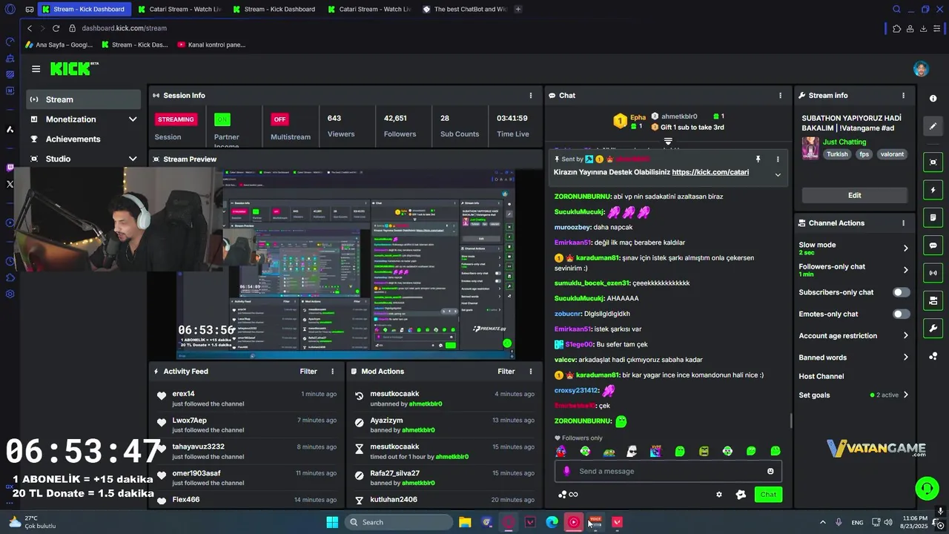This screenshot has width=949, height=534.
Task: Click the wrench icon in right toolbar
Action: pyautogui.click(x=933, y=328)
